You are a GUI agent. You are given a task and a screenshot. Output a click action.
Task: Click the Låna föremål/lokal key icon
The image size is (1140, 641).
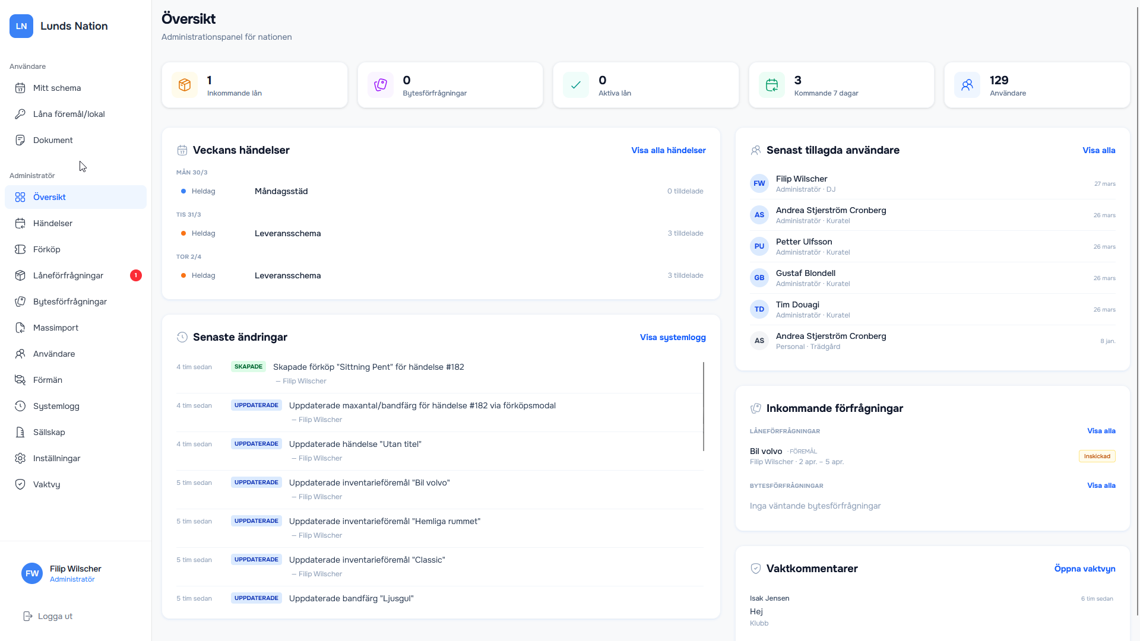tap(20, 114)
